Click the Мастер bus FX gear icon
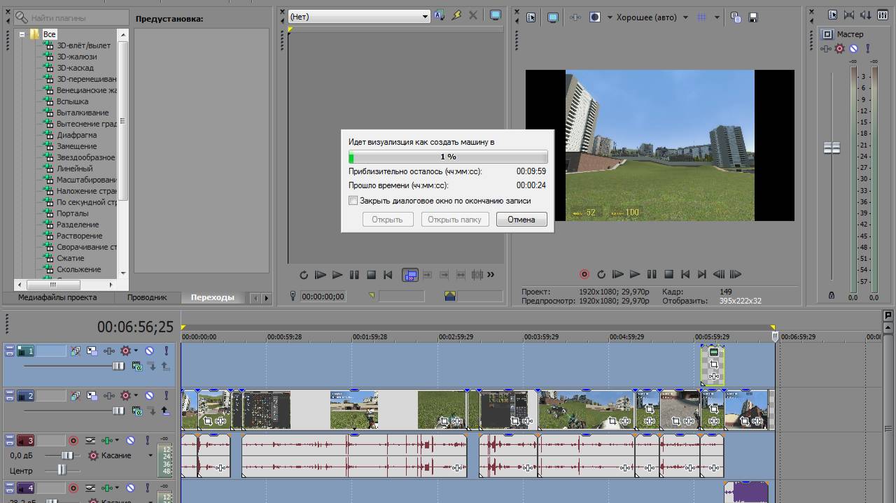Screen dimensions: 896x503 click(839, 48)
